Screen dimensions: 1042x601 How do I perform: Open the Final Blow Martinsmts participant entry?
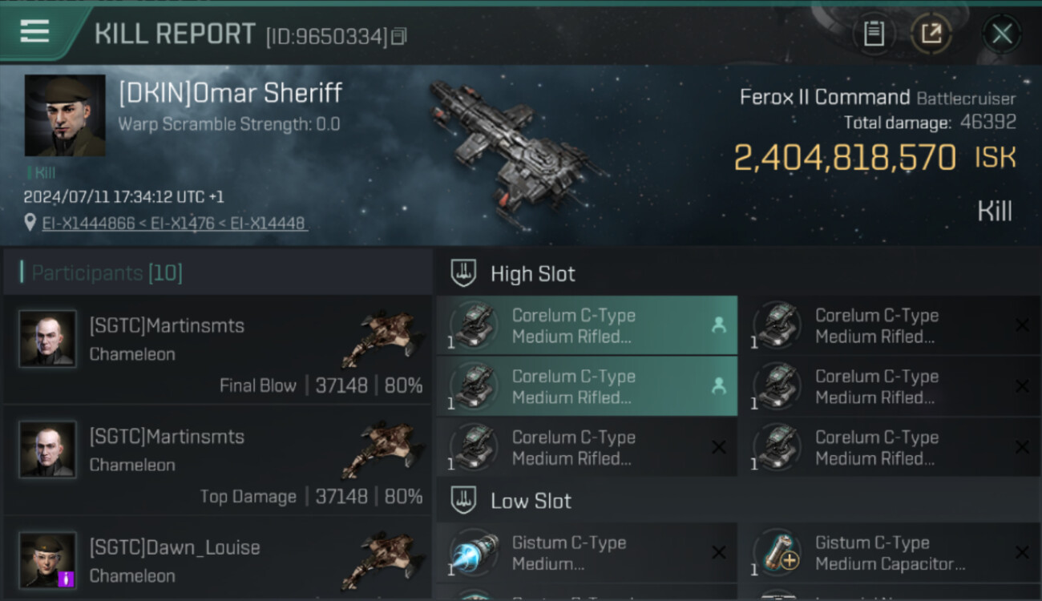[218, 349]
